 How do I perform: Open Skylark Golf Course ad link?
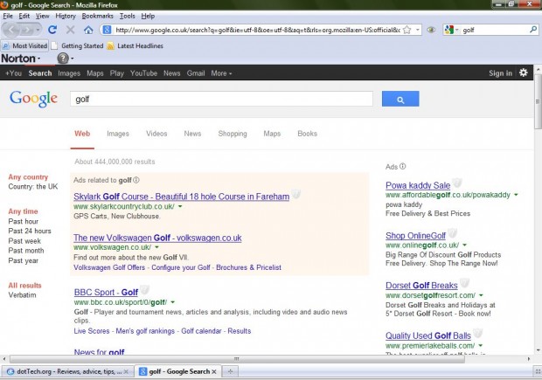point(182,197)
